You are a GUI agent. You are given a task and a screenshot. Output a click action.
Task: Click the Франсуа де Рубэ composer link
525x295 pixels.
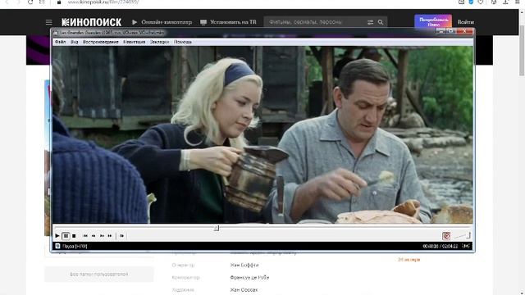(249, 277)
